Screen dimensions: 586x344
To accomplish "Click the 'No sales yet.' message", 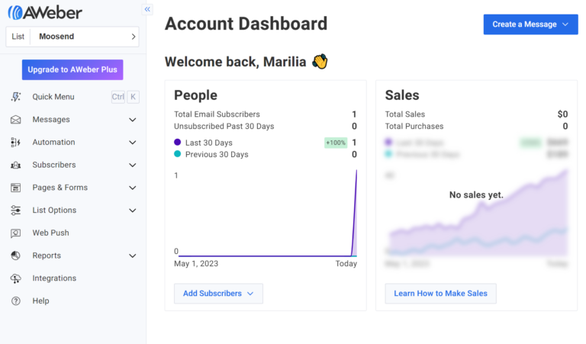I will click(x=476, y=195).
